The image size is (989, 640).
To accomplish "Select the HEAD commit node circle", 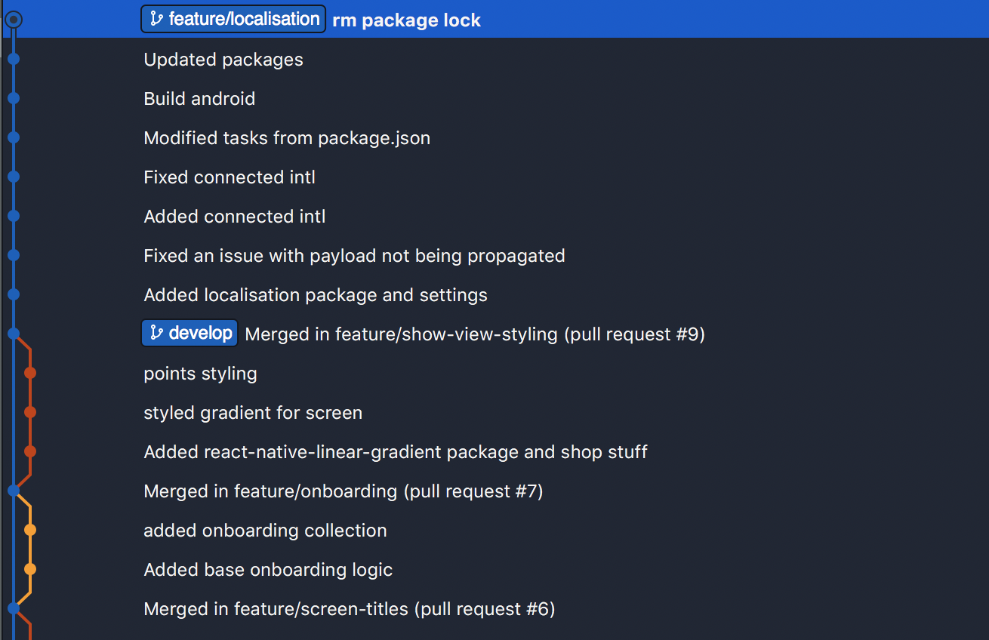I will [13, 20].
